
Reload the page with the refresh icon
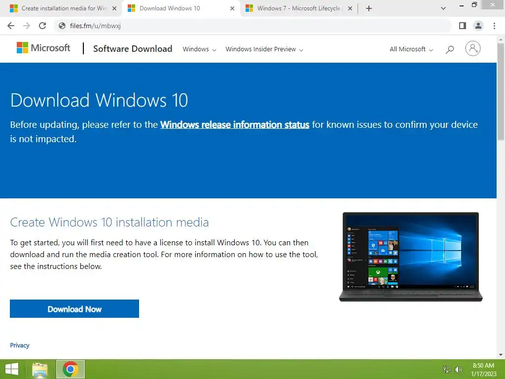pyautogui.click(x=42, y=26)
